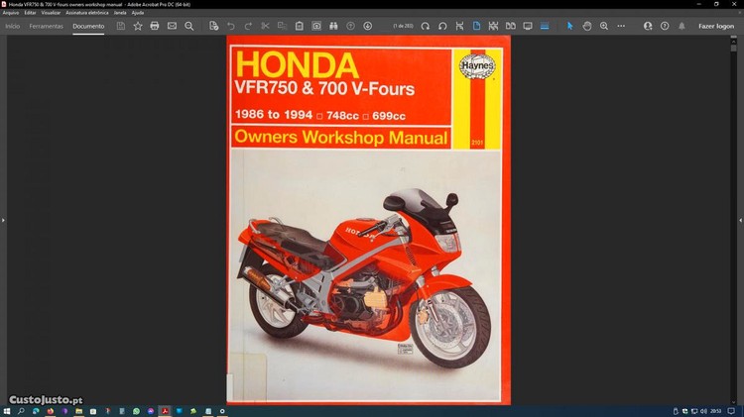Click the Print icon in toolbar

click(154, 26)
